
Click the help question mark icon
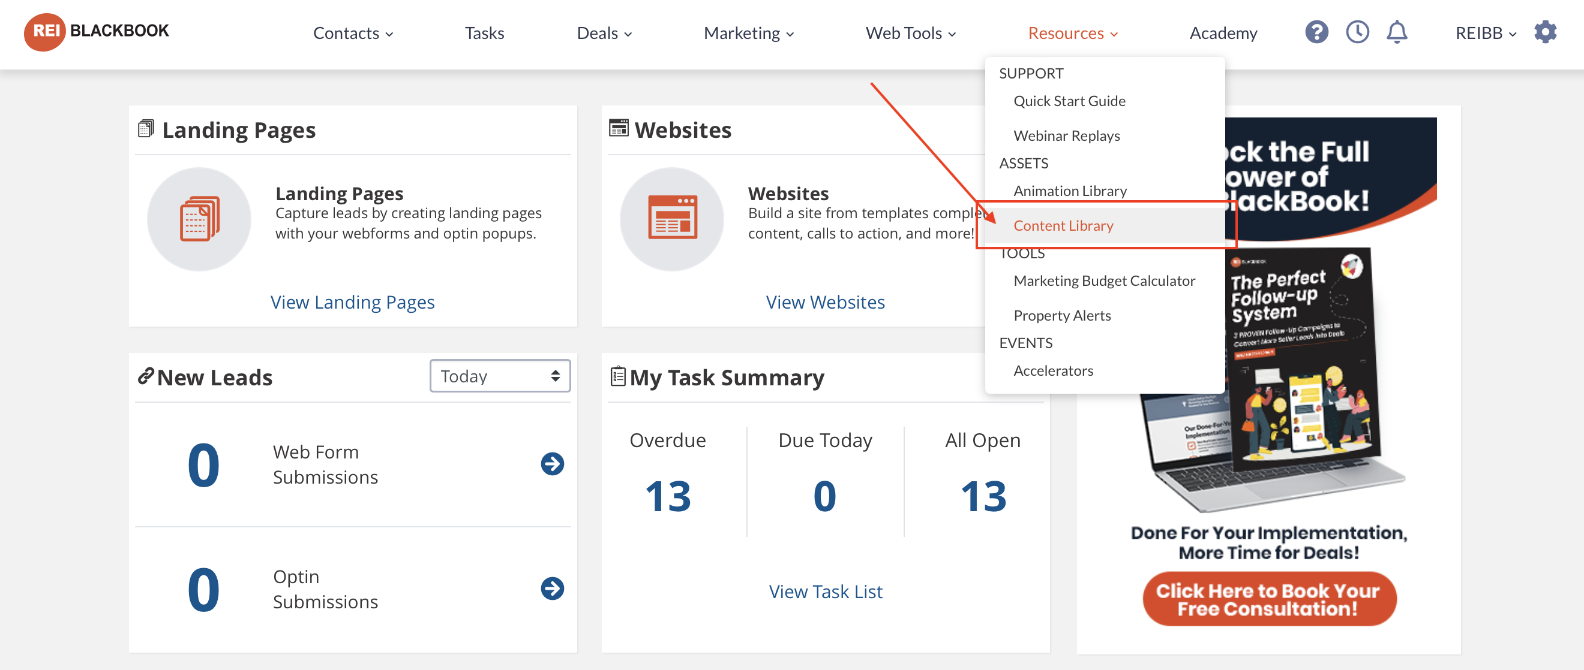pos(1316,32)
